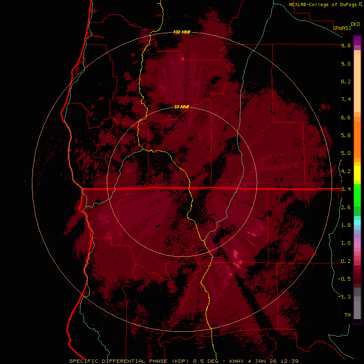Click the 6.6 value on the color scale
The width and height of the screenshot is (364, 364).
point(346,117)
